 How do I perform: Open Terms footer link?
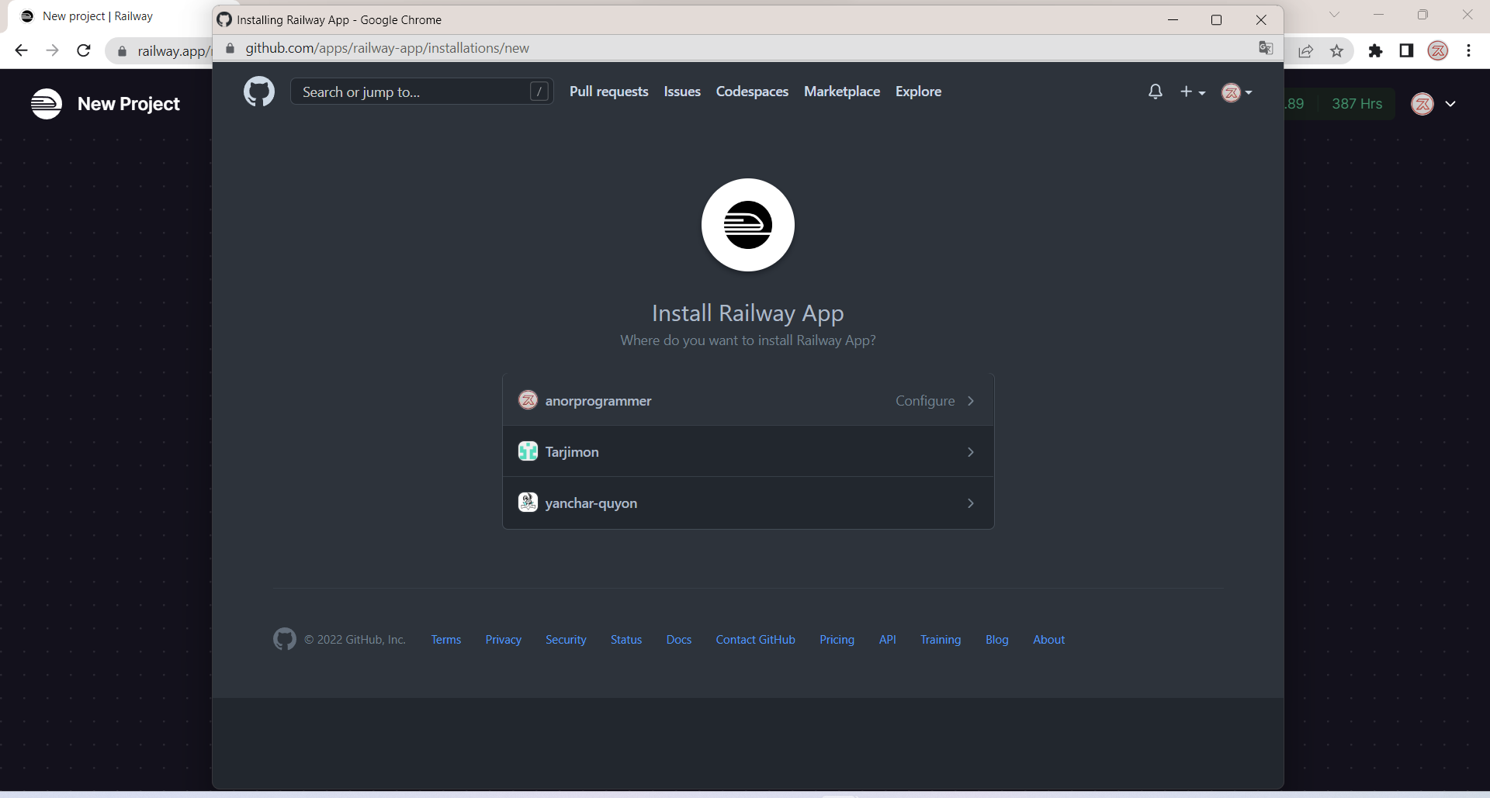(446, 640)
